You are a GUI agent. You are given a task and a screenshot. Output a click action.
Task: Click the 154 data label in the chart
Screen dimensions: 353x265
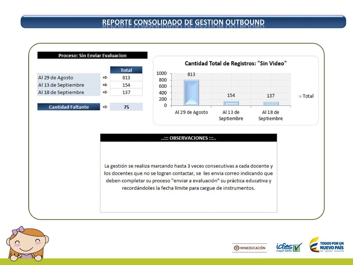coord(231,95)
